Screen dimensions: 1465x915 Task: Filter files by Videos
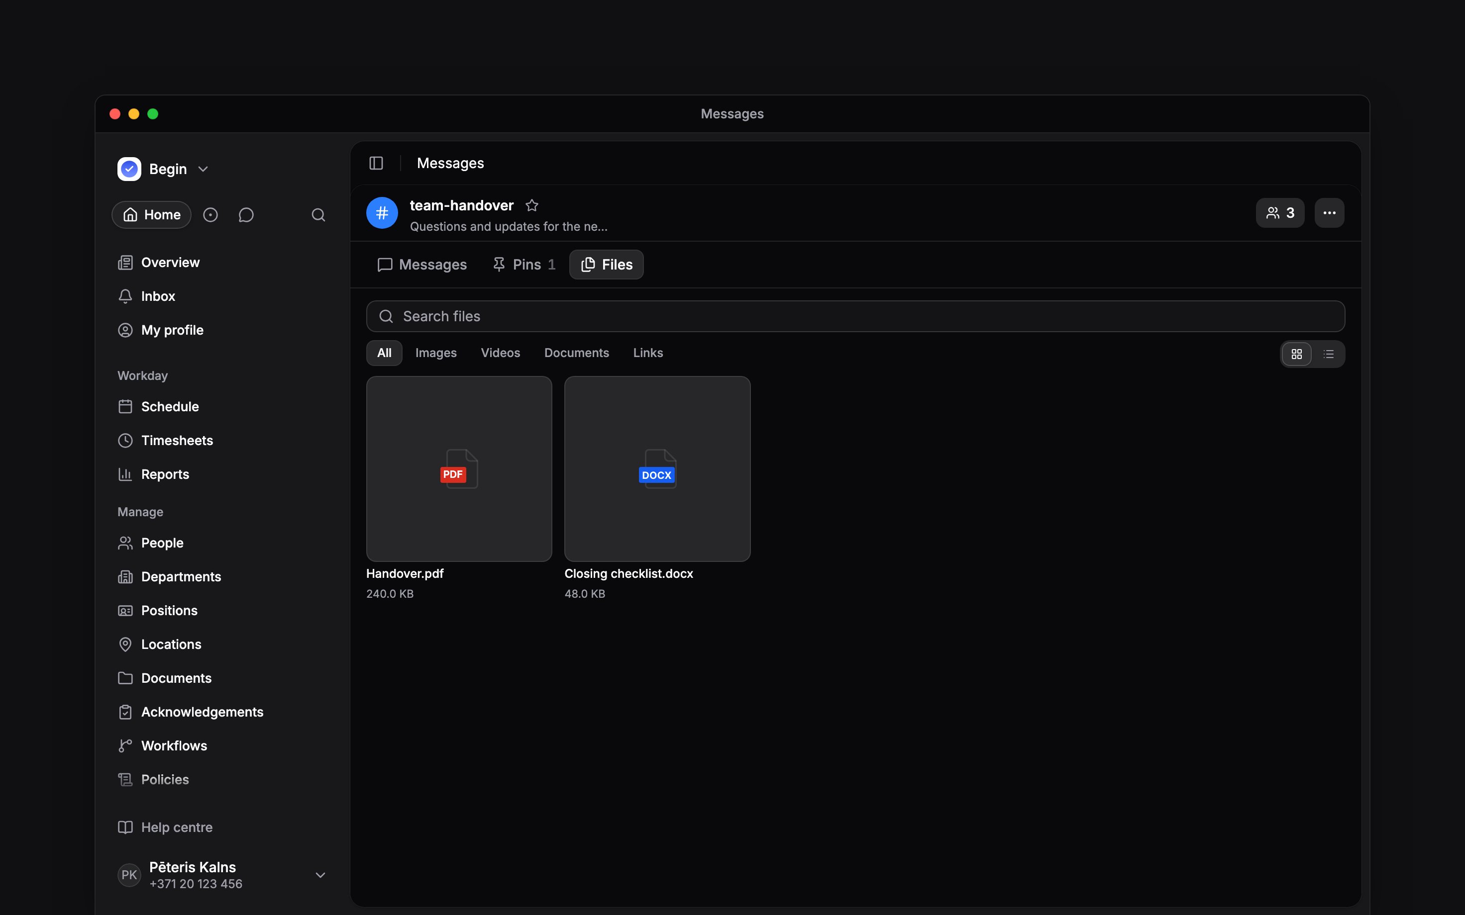pyautogui.click(x=501, y=353)
